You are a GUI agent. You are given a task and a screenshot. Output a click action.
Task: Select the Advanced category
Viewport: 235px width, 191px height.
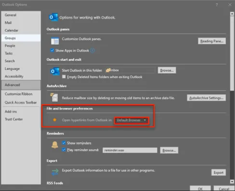pyautogui.click(x=21, y=85)
